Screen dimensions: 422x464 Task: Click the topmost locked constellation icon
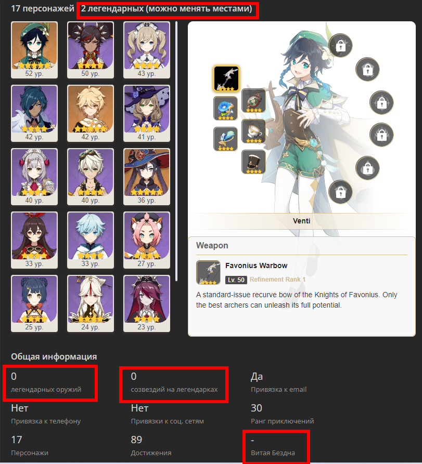tap(340, 46)
